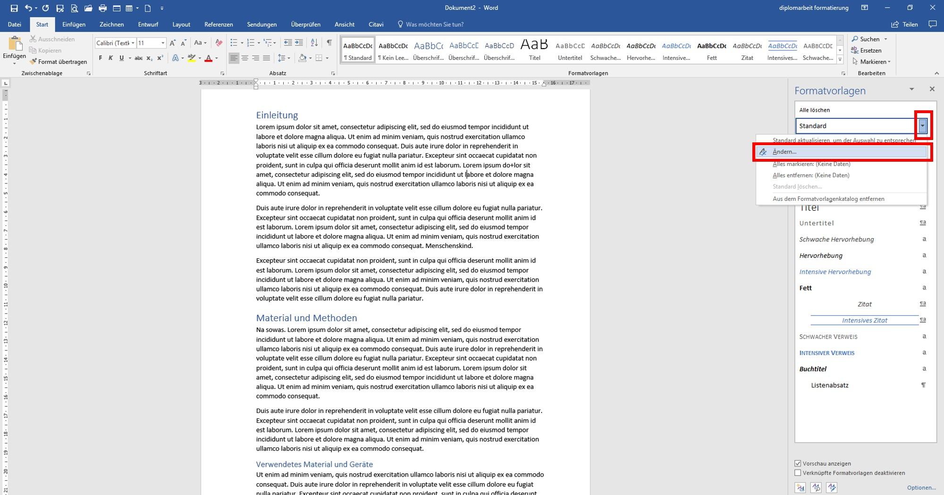944x495 pixels.
Task: Open the Citavi menu tab
Action: [376, 24]
